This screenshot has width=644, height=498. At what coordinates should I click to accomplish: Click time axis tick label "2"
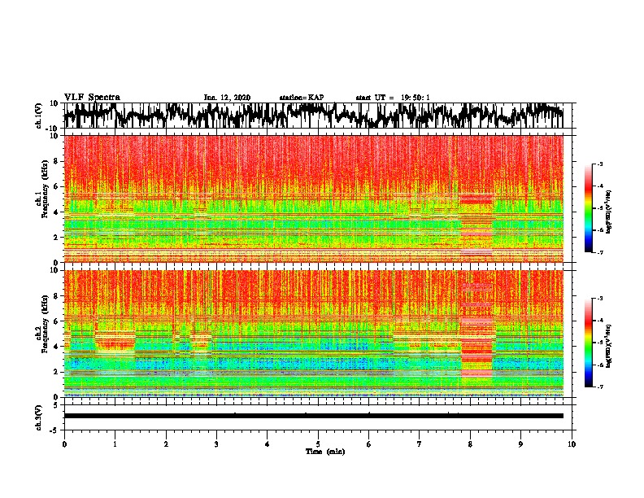(x=166, y=444)
